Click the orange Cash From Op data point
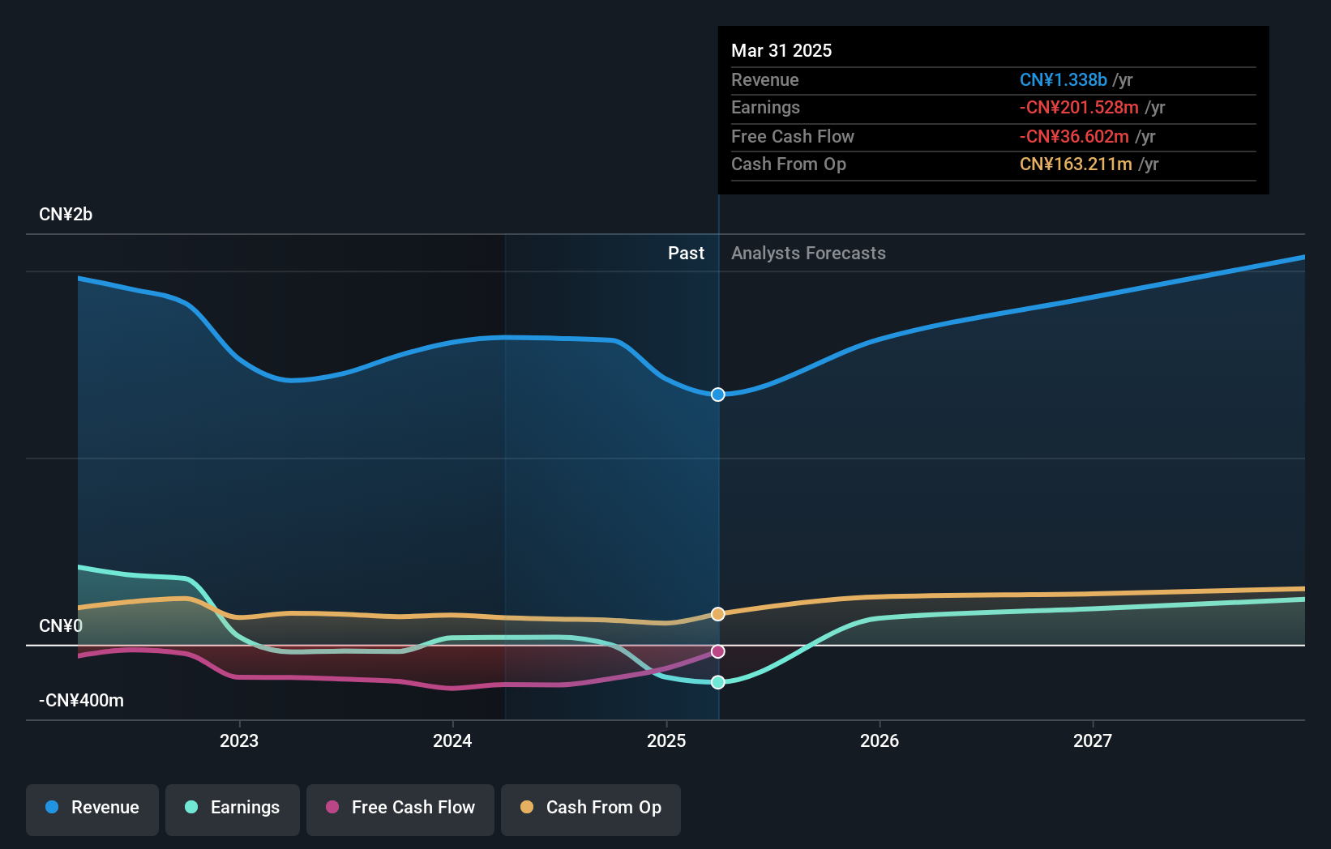This screenshot has width=1331, height=849. tap(718, 614)
